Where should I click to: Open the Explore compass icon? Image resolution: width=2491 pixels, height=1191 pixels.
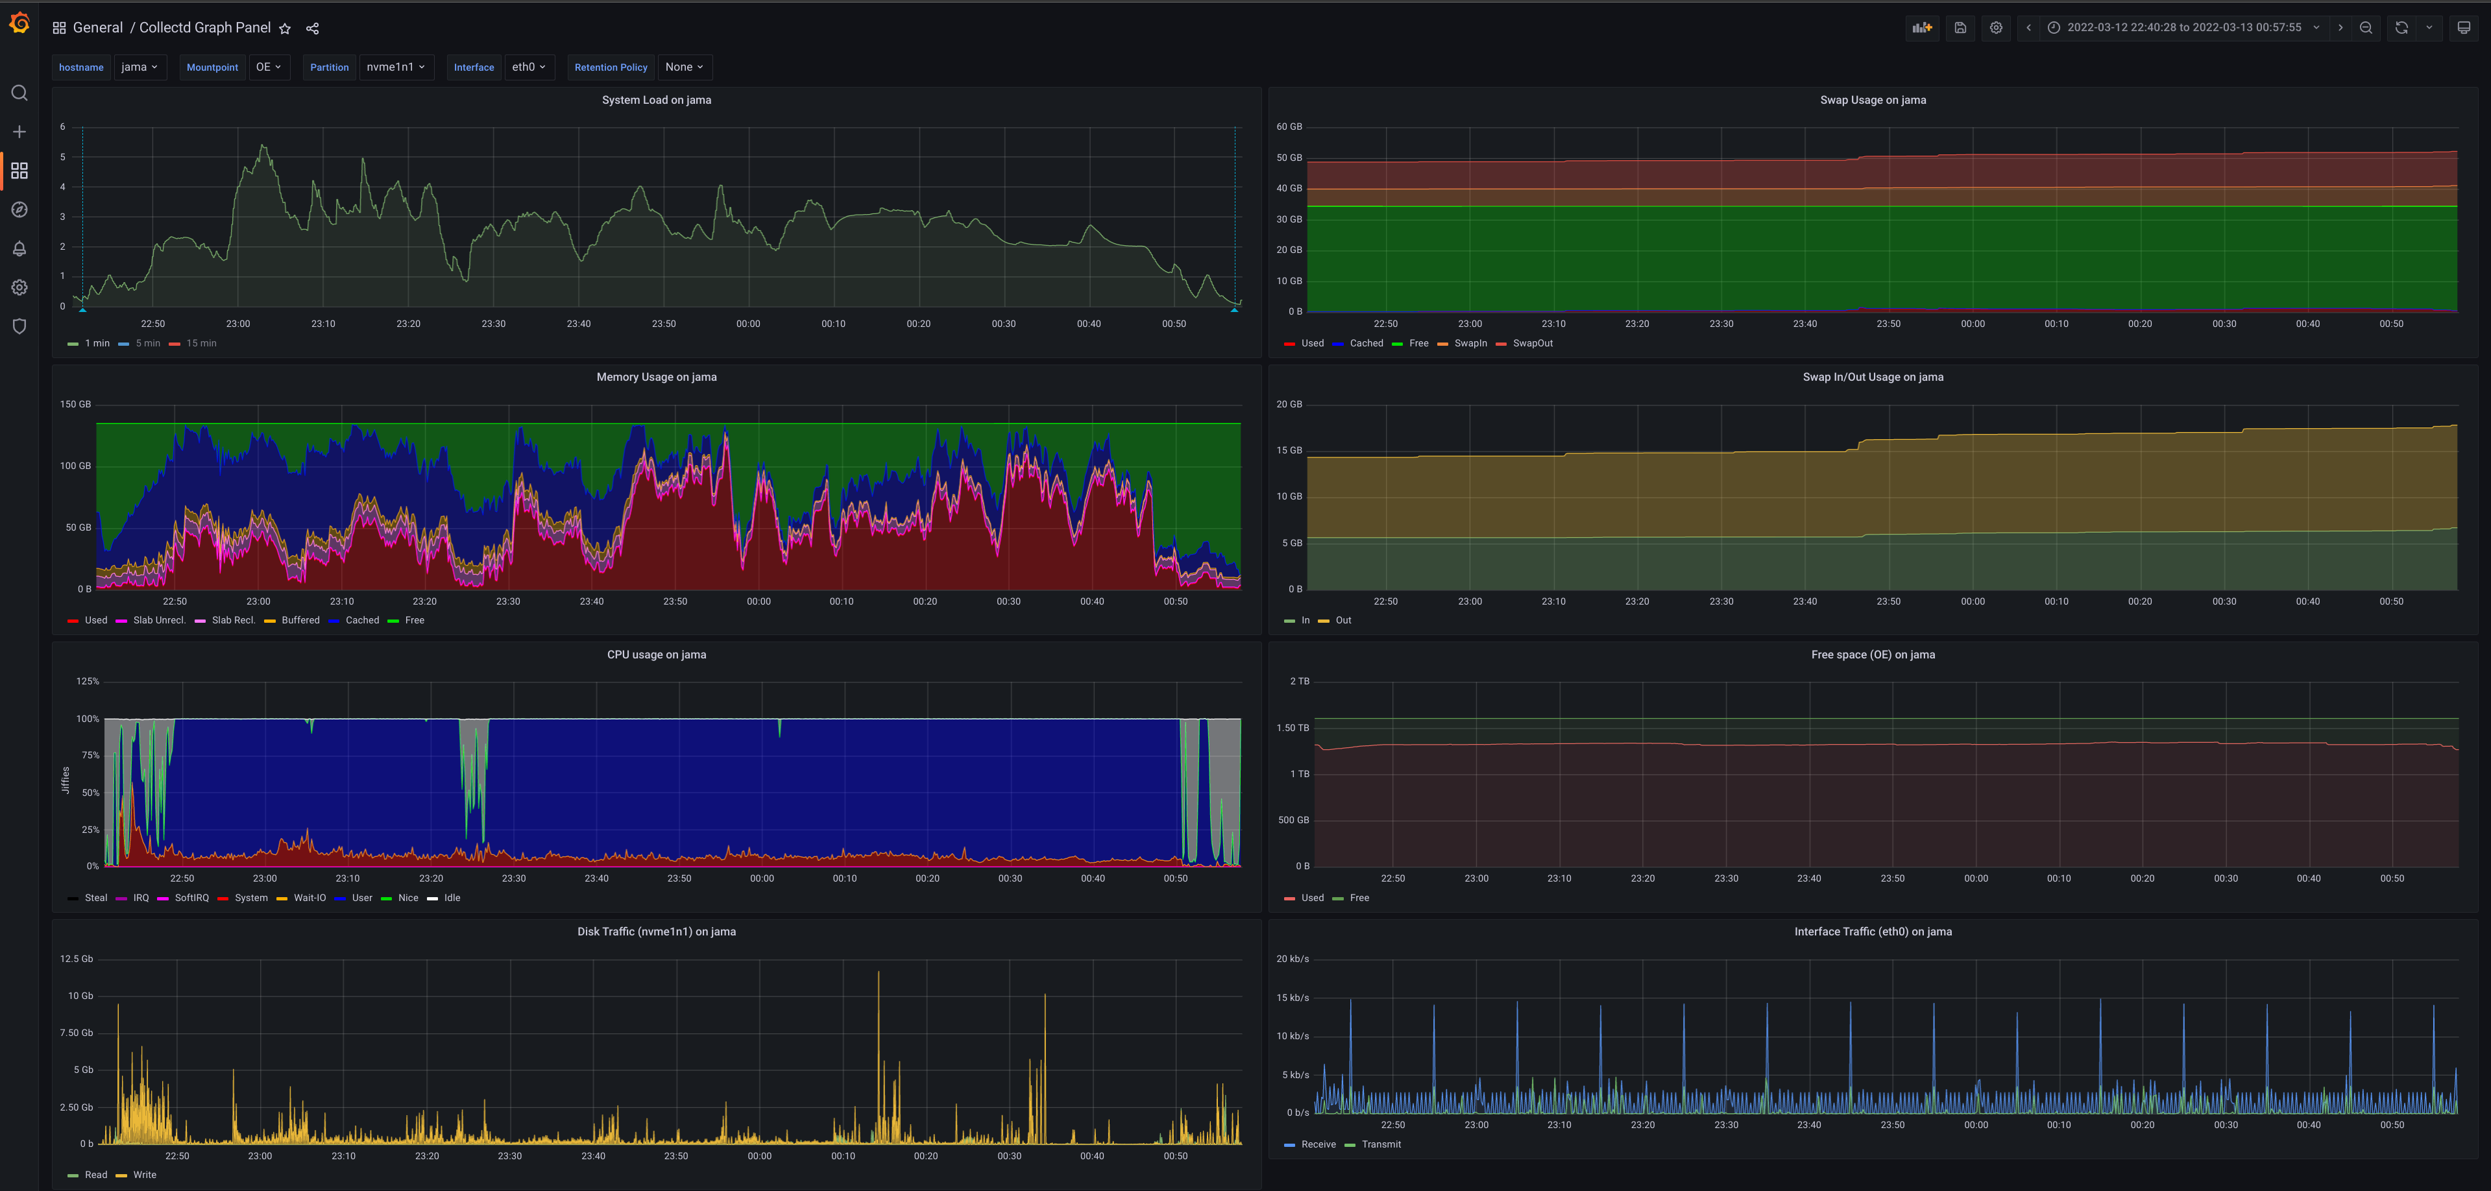(x=19, y=210)
